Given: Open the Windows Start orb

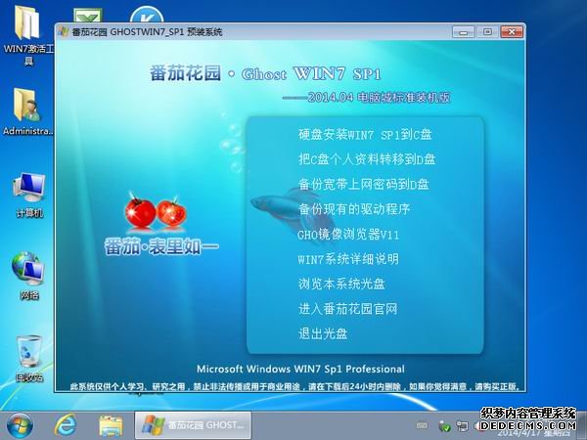Looking at the screenshot, I should [20, 425].
